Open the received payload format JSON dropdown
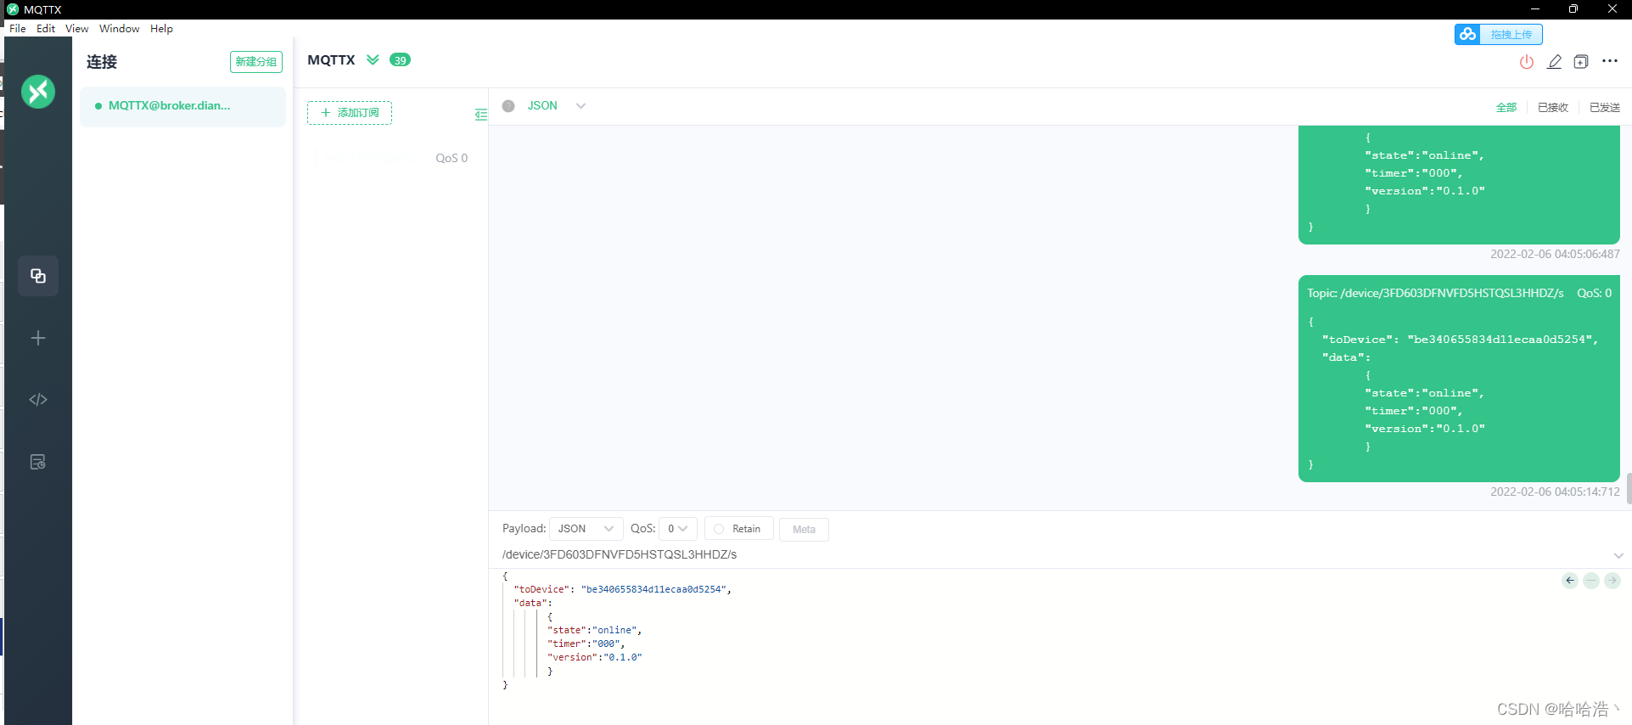1632x725 pixels. [x=556, y=106]
